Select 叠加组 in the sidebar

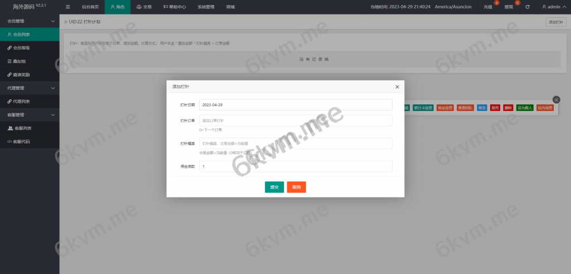[x=21, y=61]
